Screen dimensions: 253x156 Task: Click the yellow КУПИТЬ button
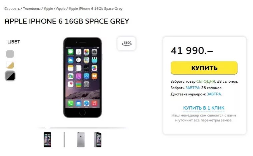pos(204,68)
